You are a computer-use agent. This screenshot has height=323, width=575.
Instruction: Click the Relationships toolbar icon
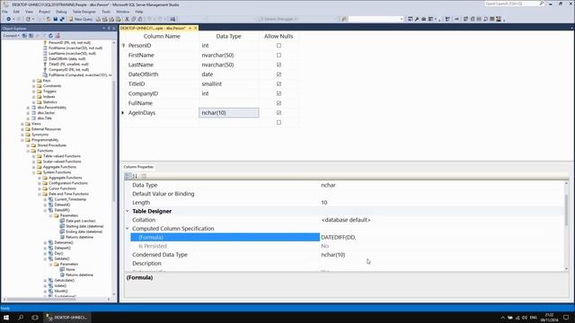click(465, 19)
